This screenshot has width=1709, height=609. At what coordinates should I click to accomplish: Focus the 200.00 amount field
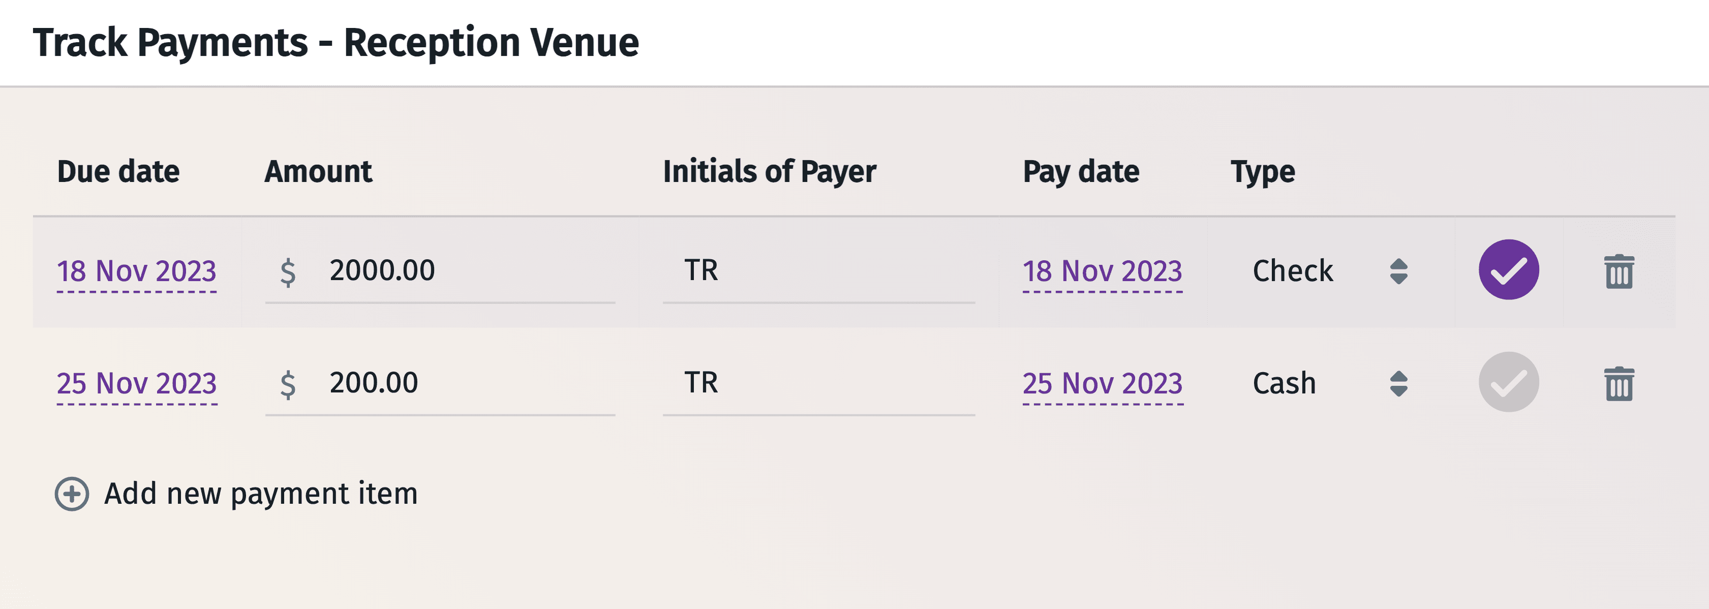coord(465,383)
